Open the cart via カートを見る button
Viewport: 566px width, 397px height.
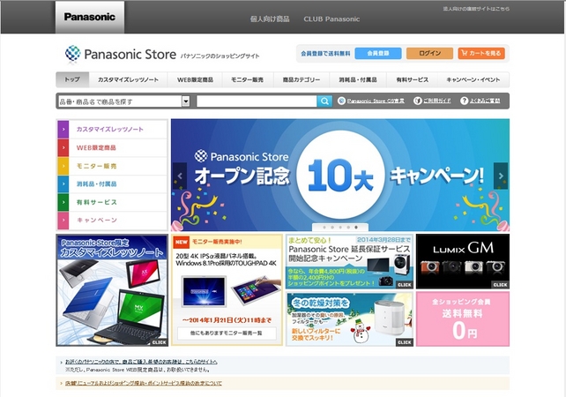481,53
